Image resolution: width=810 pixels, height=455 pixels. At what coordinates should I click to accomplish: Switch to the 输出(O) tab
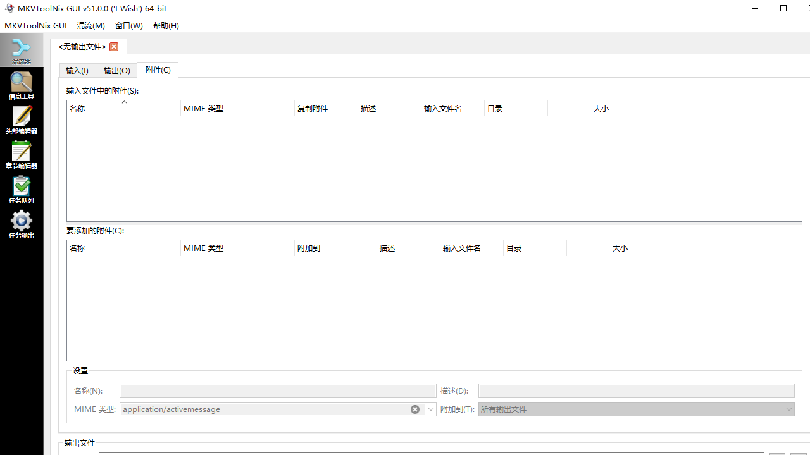116,70
